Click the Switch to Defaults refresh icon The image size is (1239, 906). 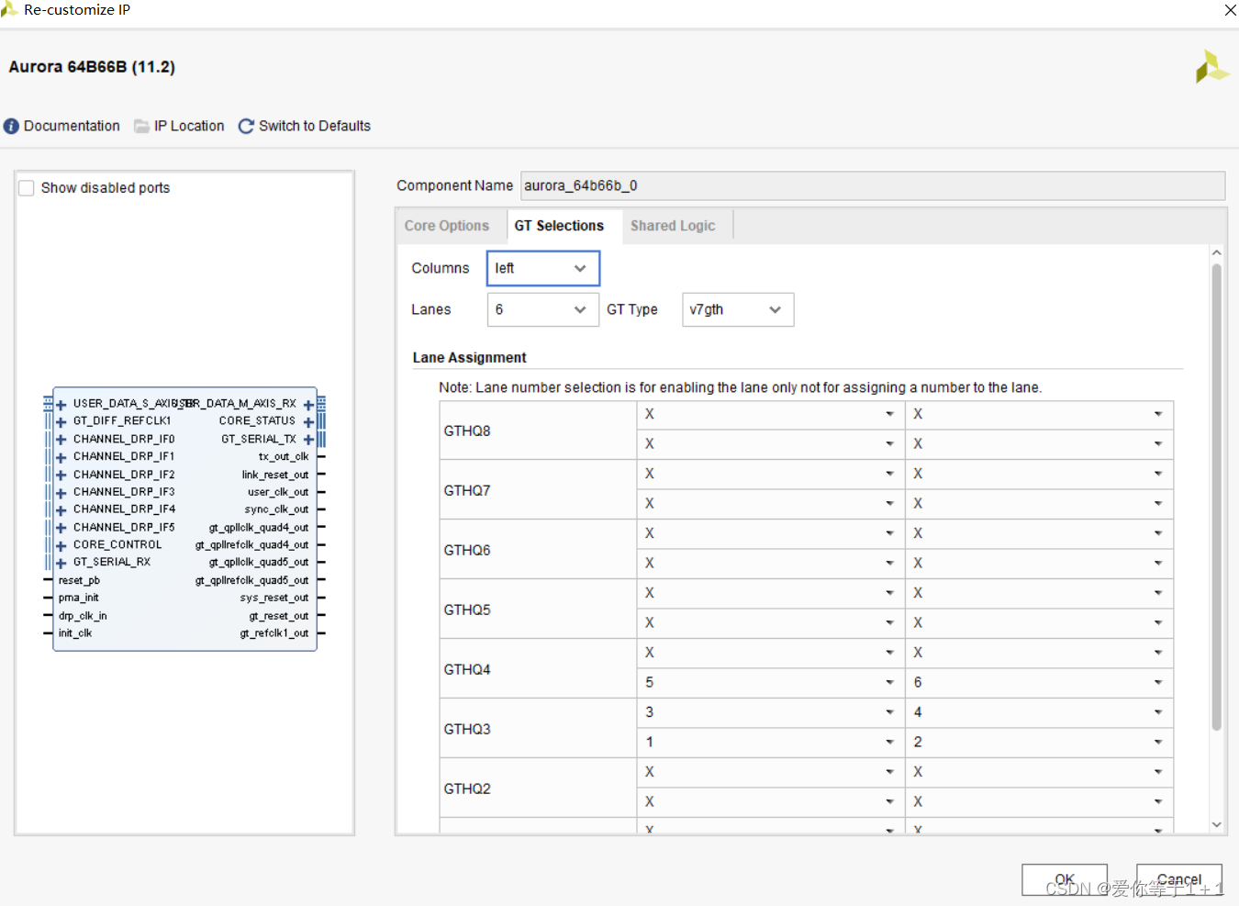[x=246, y=127]
